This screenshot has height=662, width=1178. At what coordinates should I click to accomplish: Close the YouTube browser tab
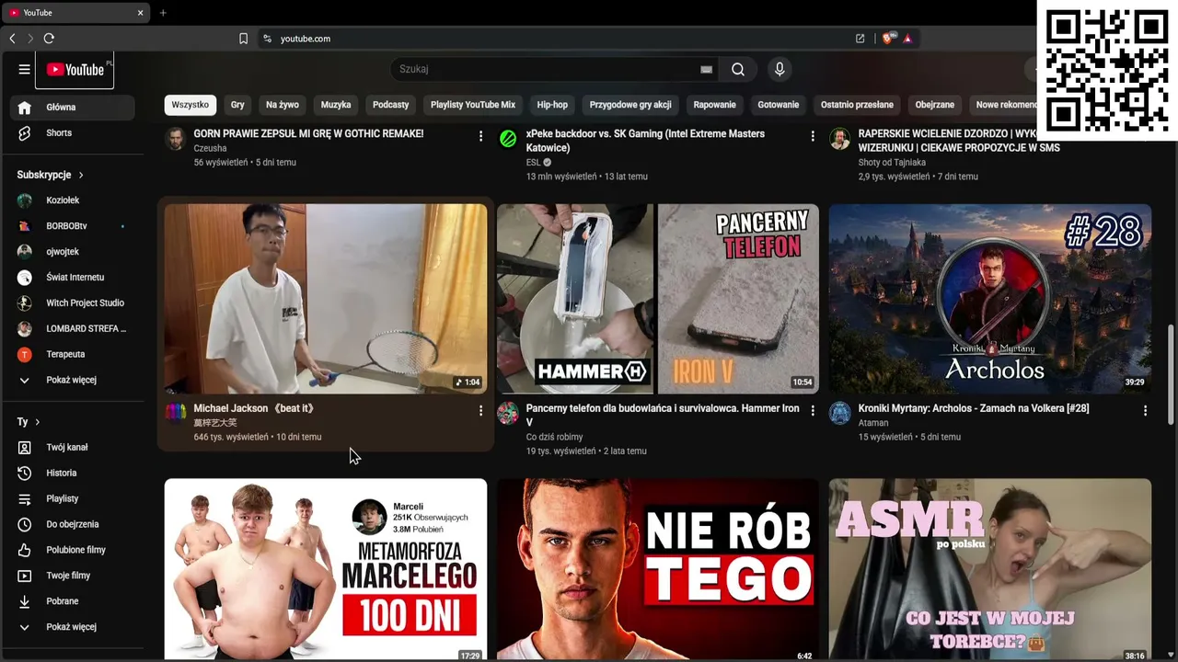click(140, 13)
